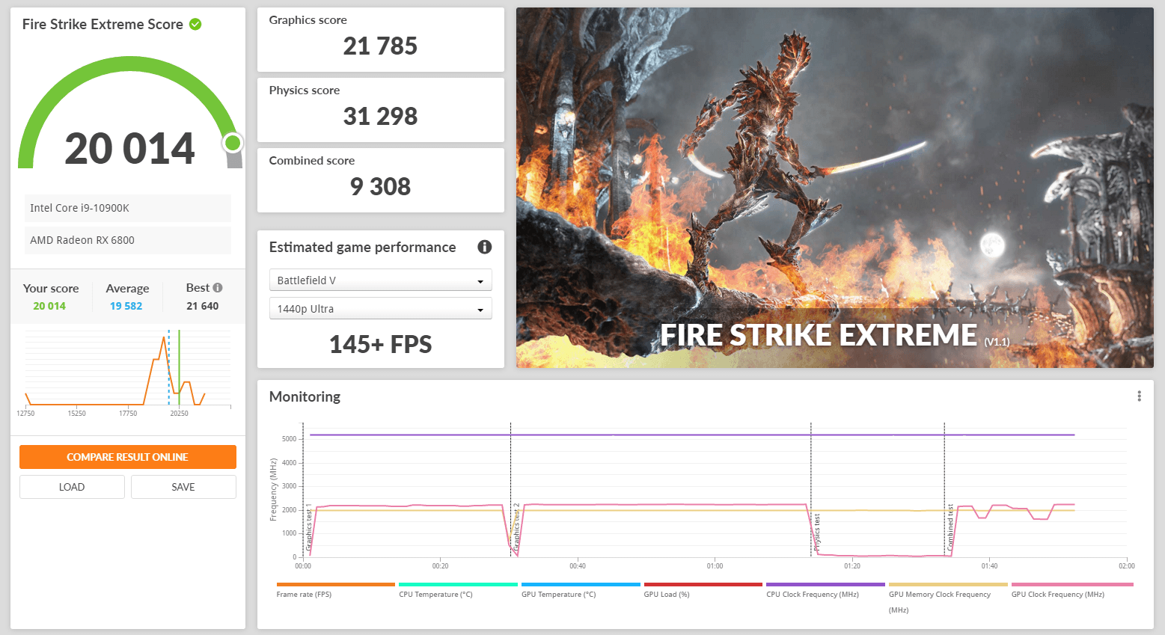Click the Physics score value 31 298

[380, 117]
